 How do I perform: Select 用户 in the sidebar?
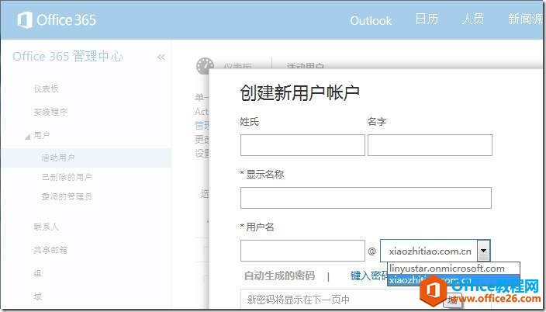(x=42, y=135)
